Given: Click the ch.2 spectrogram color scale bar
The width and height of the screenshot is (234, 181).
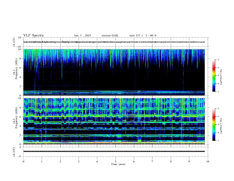Looking at the screenshot, I should pos(214,125).
